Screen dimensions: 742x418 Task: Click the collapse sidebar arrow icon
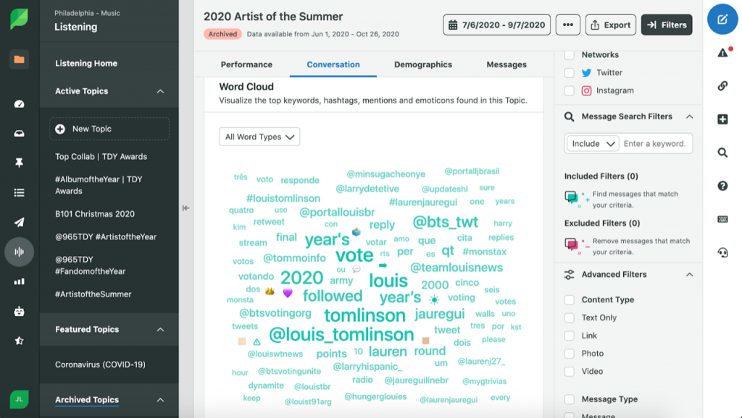click(x=185, y=208)
